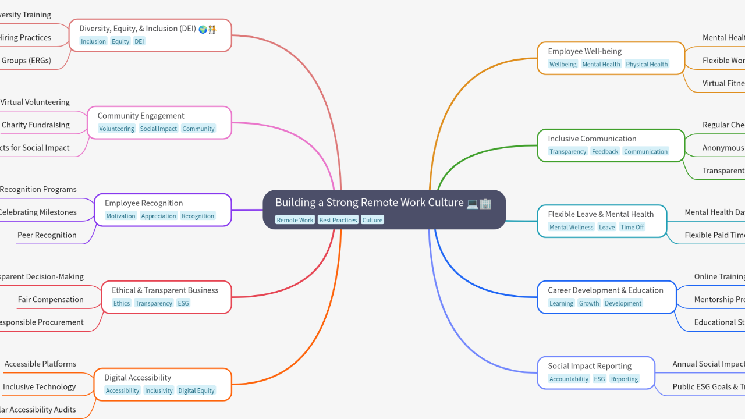Select the Celebrating Milestones leaf
The image size is (745, 419).
pyautogui.click(x=38, y=212)
